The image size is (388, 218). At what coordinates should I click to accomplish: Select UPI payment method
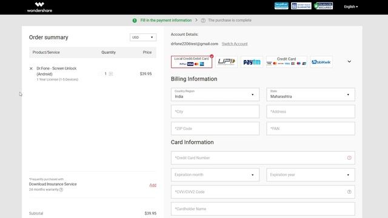pyautogui.click(x=226, y=62)
